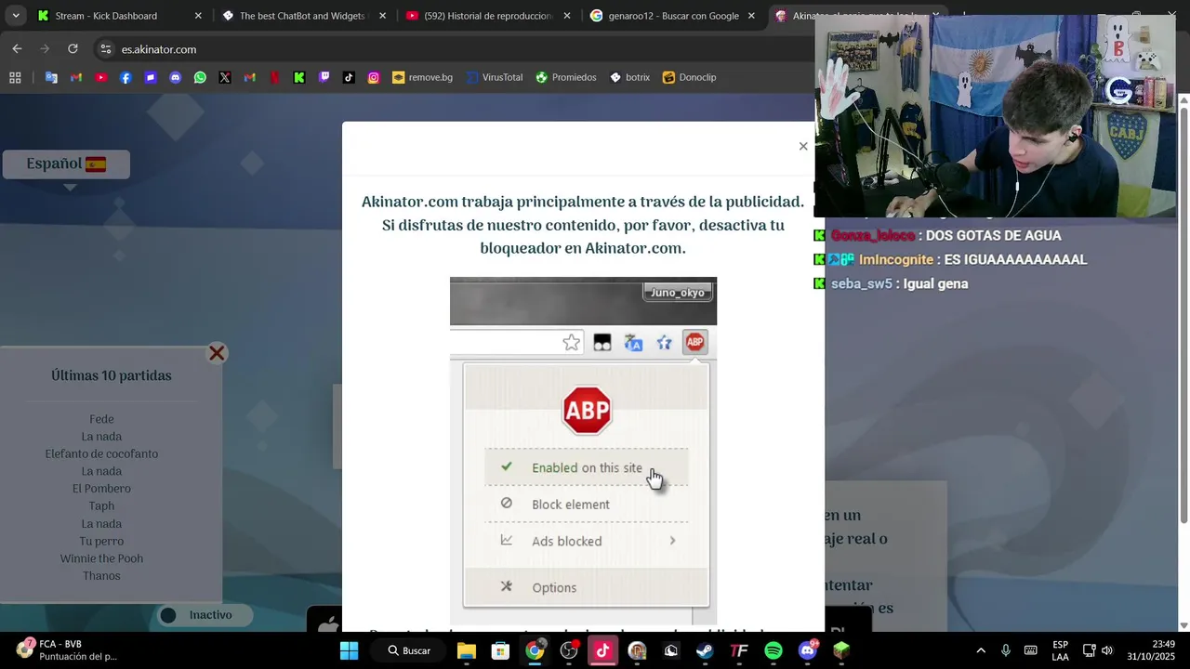Screen dimensions: 1190x669
Task: Reload the Akinator page
Action: click(x=73, y=48)
